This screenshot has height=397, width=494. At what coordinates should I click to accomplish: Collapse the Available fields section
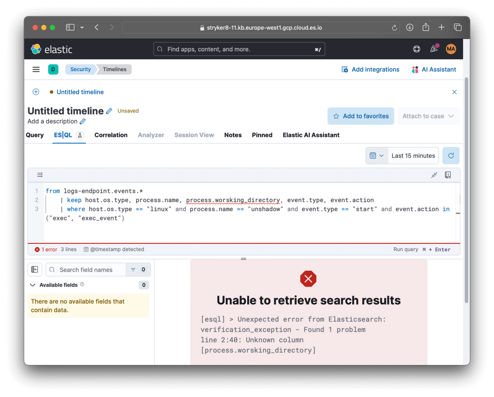[33, 285]
